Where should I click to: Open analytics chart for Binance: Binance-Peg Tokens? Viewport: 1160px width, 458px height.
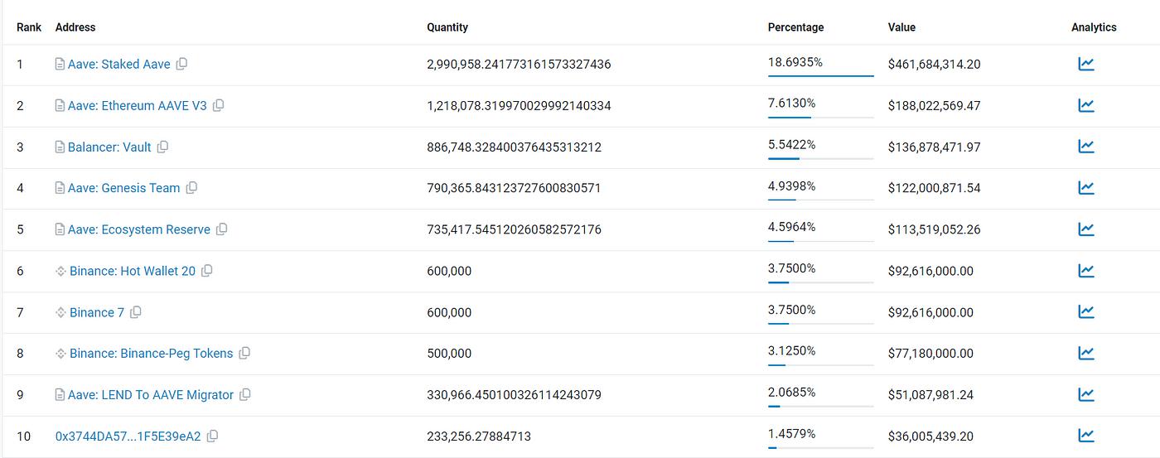1086,353
